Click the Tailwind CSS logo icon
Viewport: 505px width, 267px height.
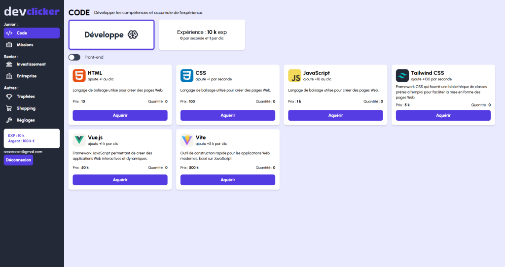402,76
